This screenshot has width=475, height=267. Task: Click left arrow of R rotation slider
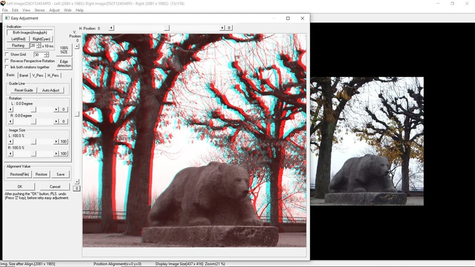pyautogui.click(x=11, y=121)
